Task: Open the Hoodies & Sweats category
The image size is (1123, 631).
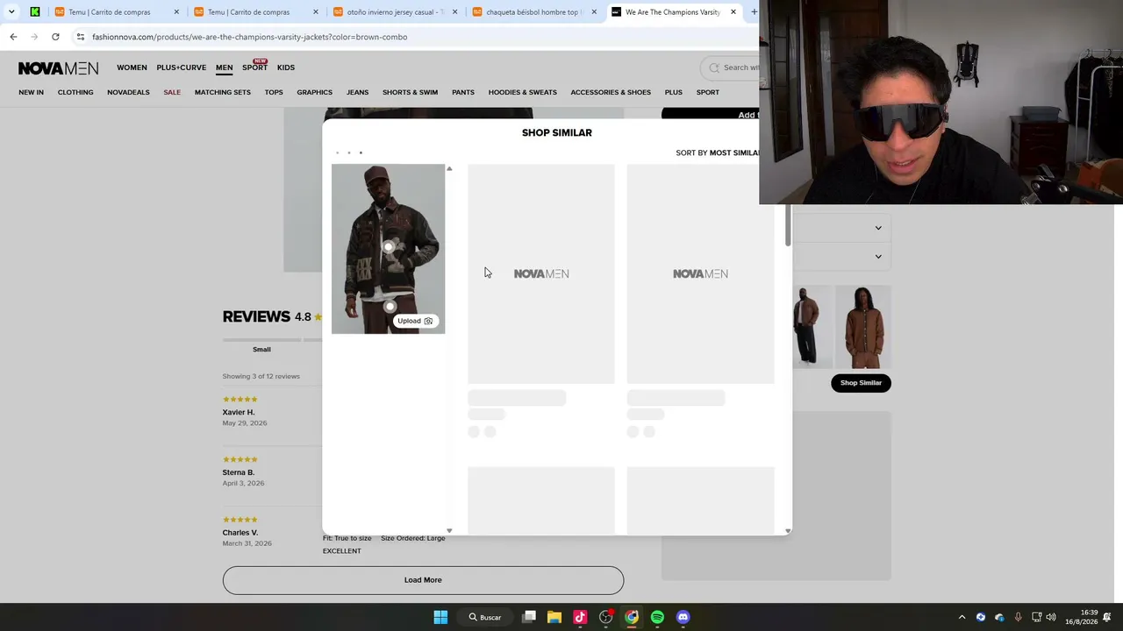Action: pos(523,92)
